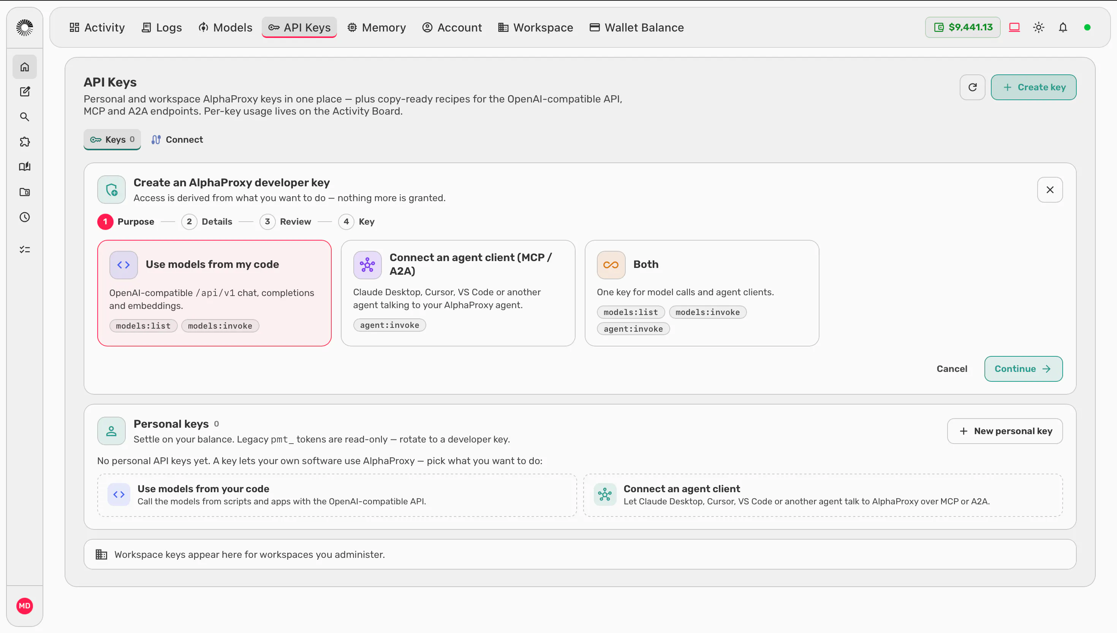This screenshot has width=1117, height=633.
Task: Select Use models from your code card
Action: (x=337, y=495)
